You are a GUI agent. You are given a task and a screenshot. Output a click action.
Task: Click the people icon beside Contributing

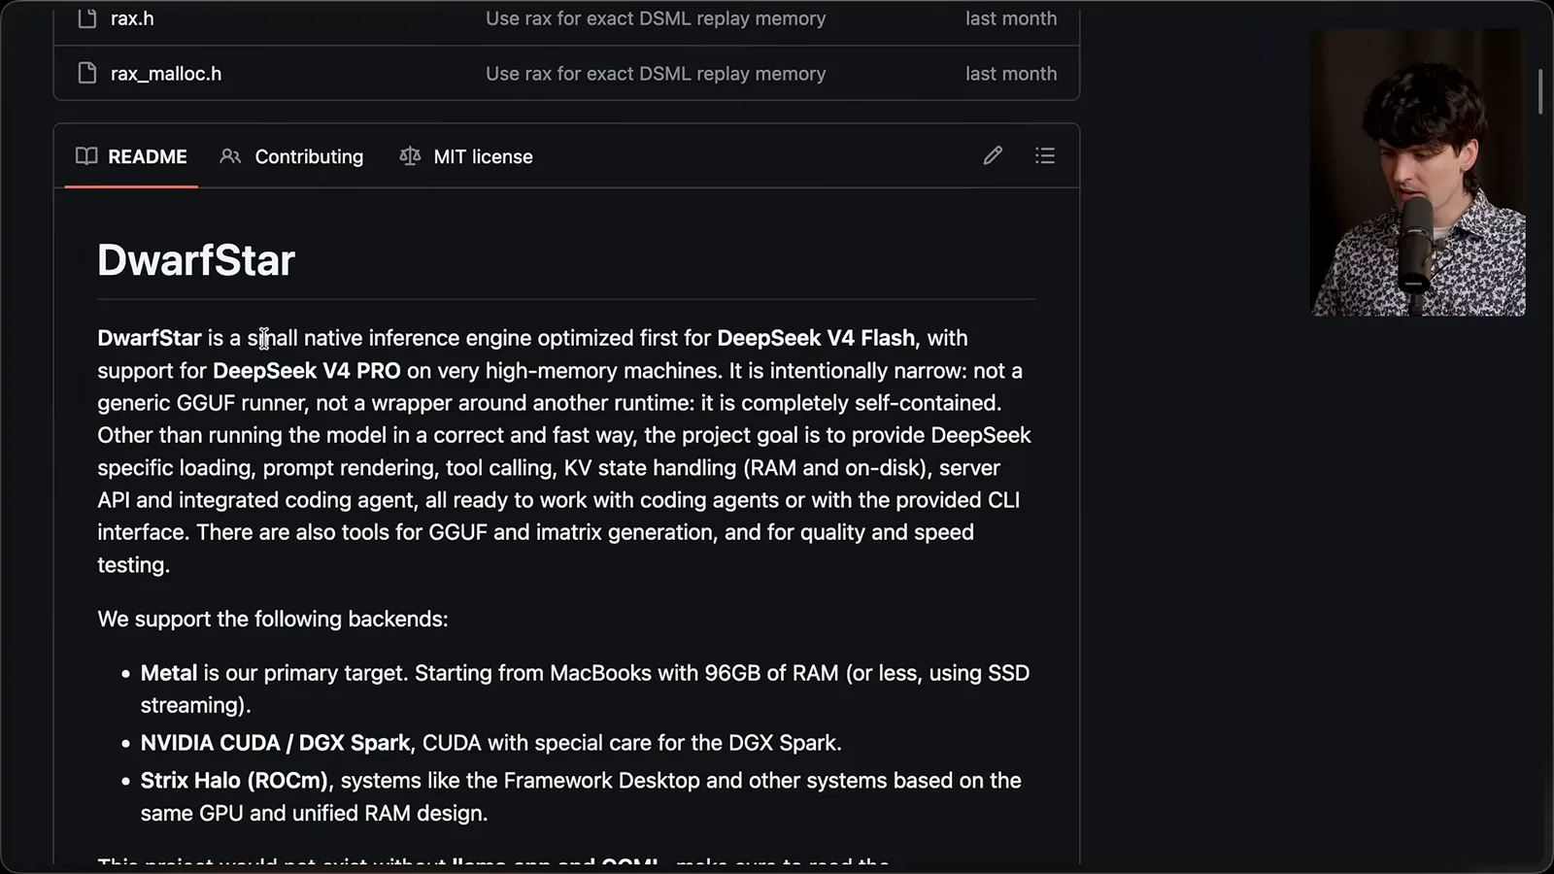point(230,156)
